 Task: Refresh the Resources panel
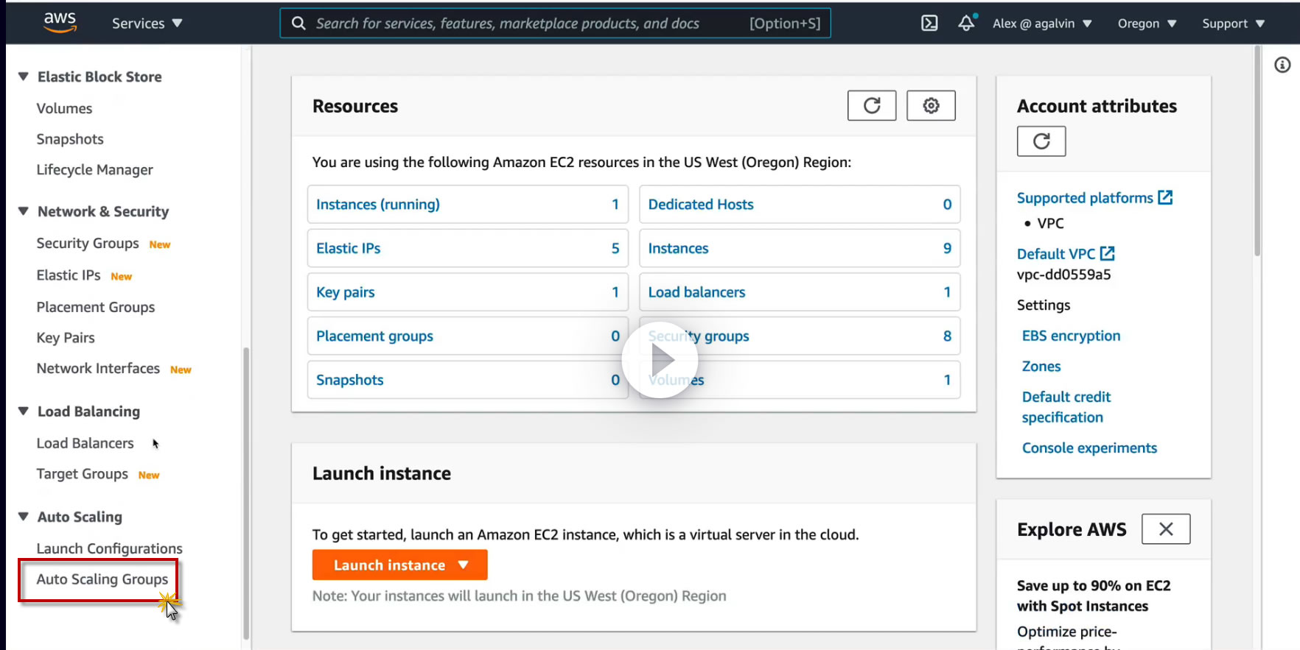(872, 106)
